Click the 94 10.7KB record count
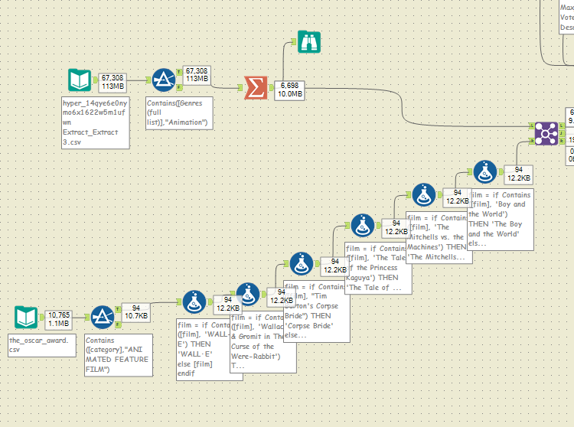 click(135, 311)
